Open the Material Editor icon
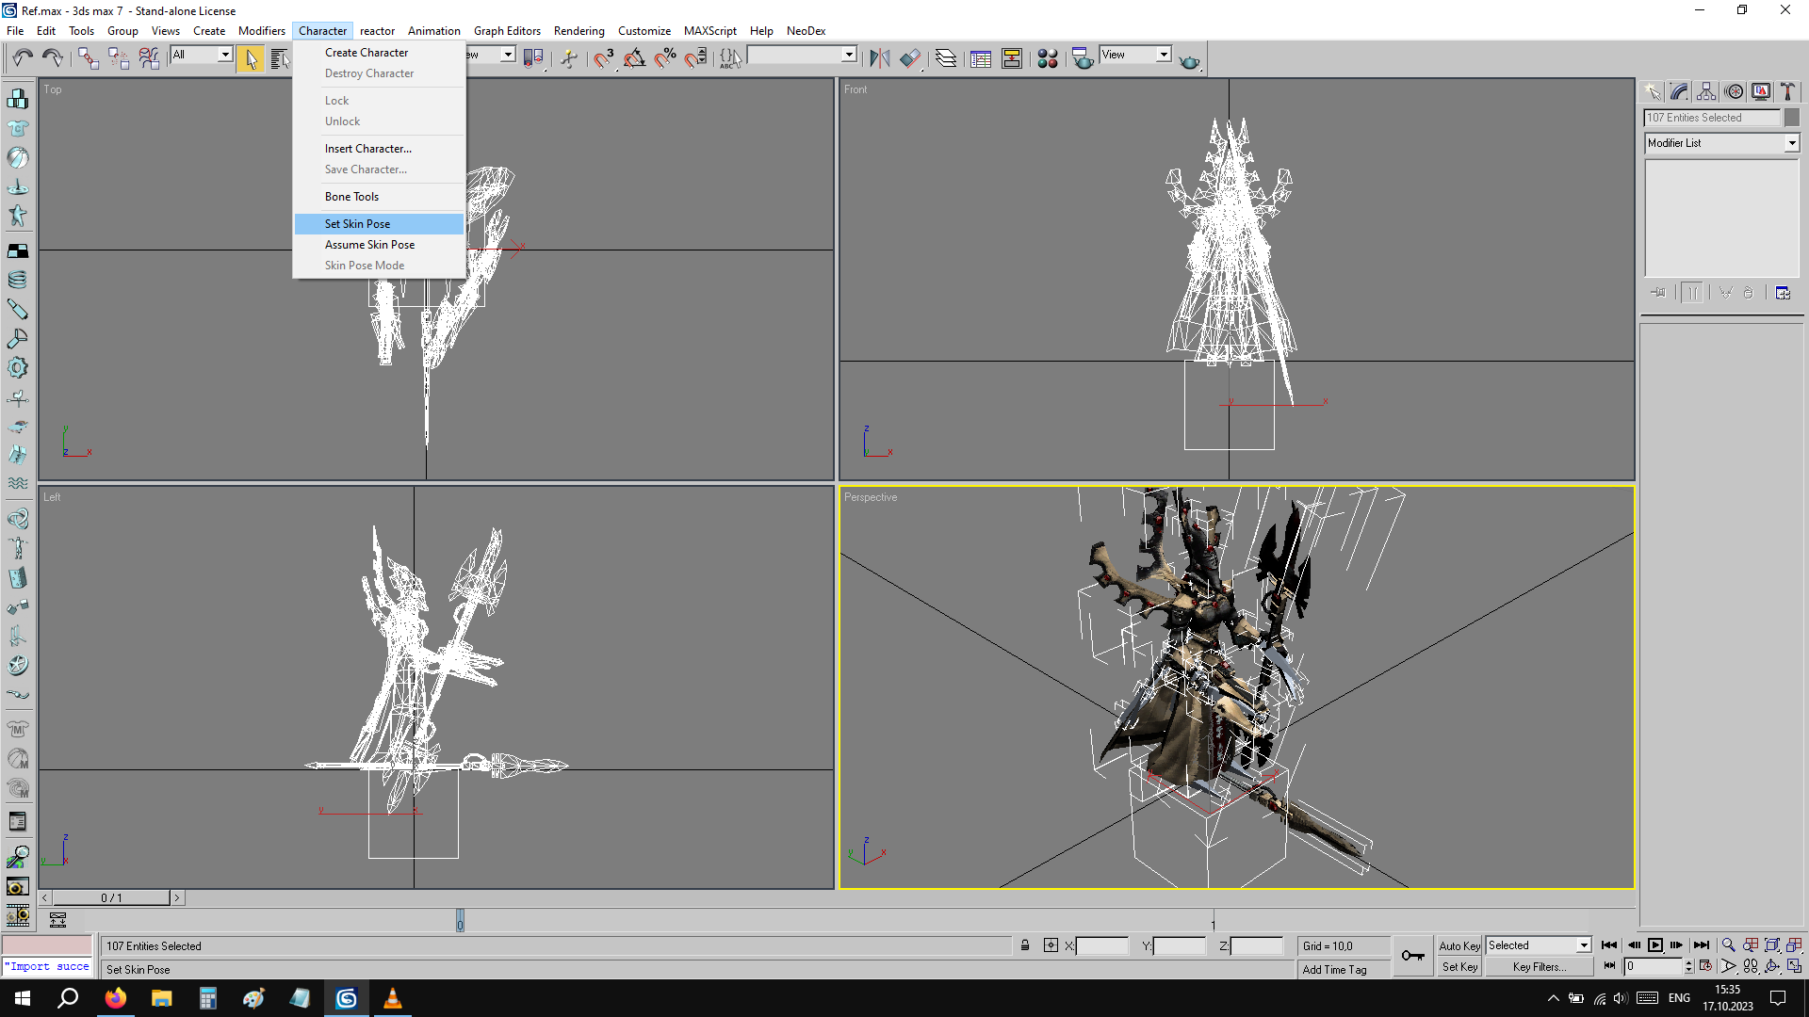This screenshot has width=1809, height=1017. [1047, 58]
